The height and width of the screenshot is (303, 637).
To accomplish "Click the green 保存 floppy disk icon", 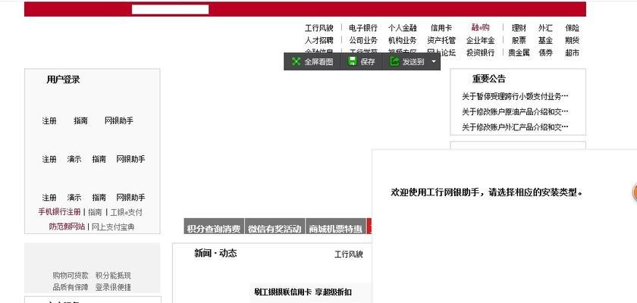I will tap(353, 61).
